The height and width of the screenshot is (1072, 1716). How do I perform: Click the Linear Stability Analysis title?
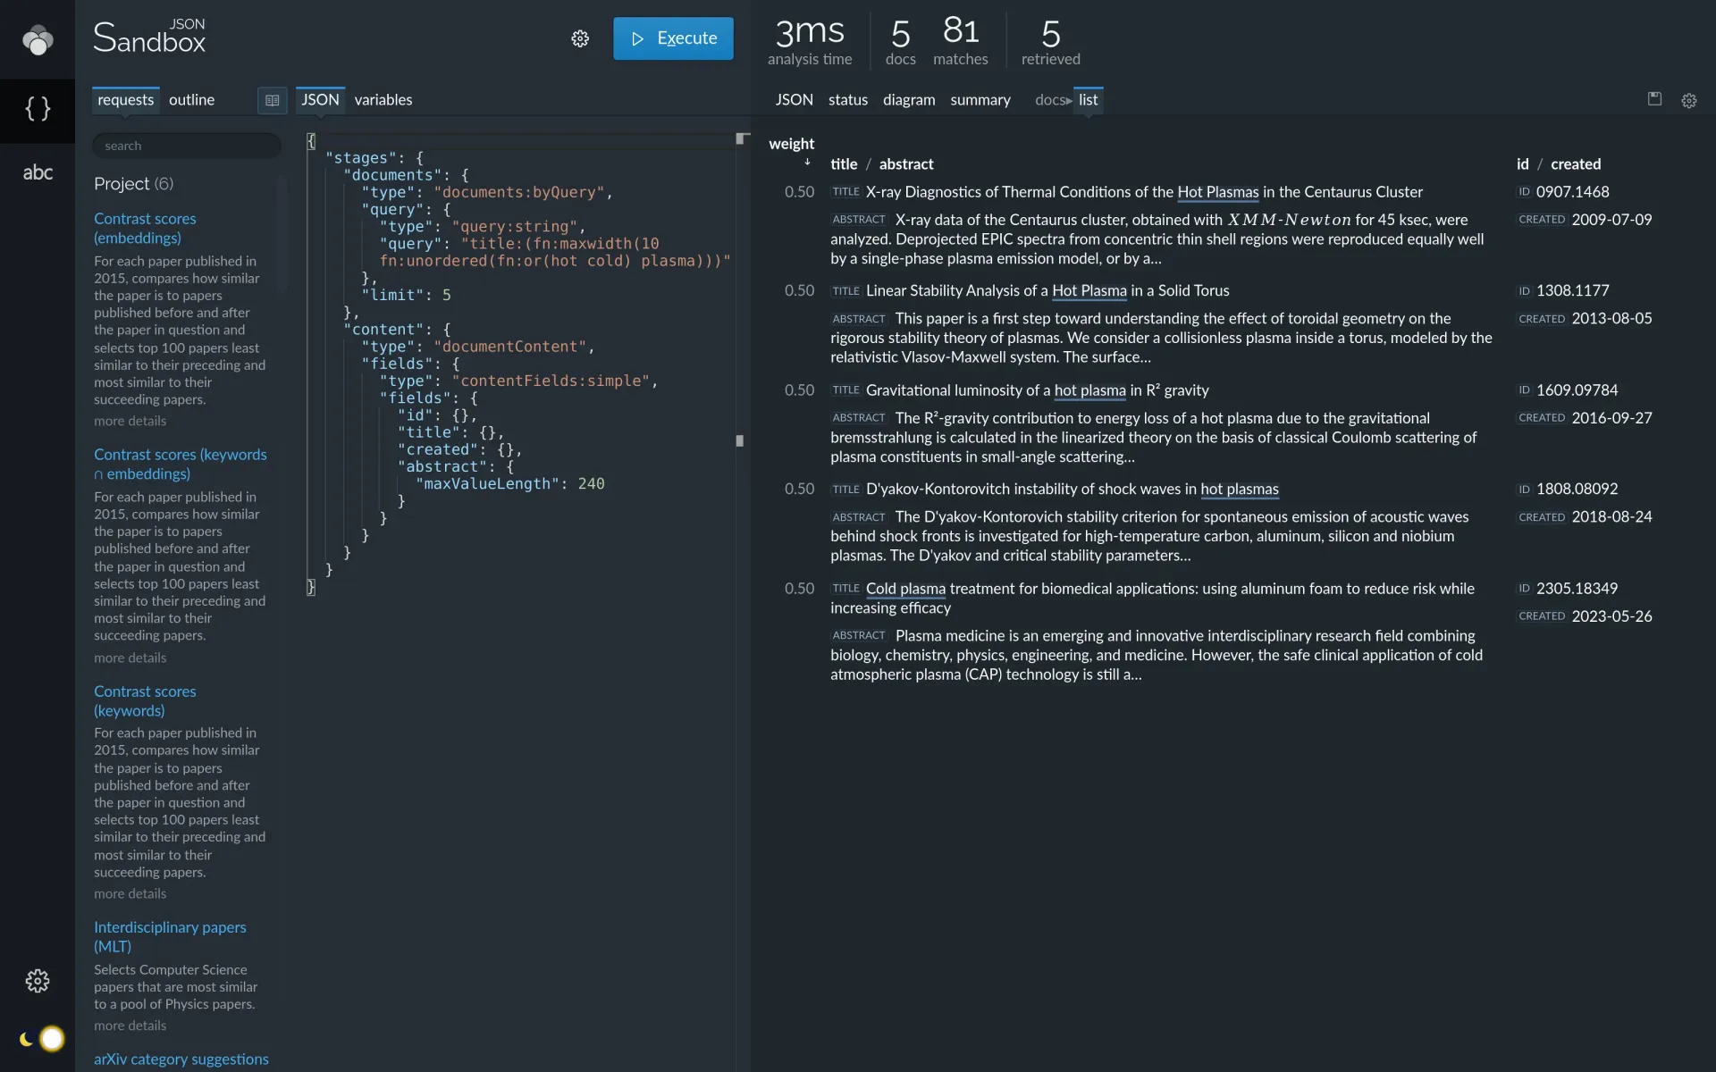1047,290
